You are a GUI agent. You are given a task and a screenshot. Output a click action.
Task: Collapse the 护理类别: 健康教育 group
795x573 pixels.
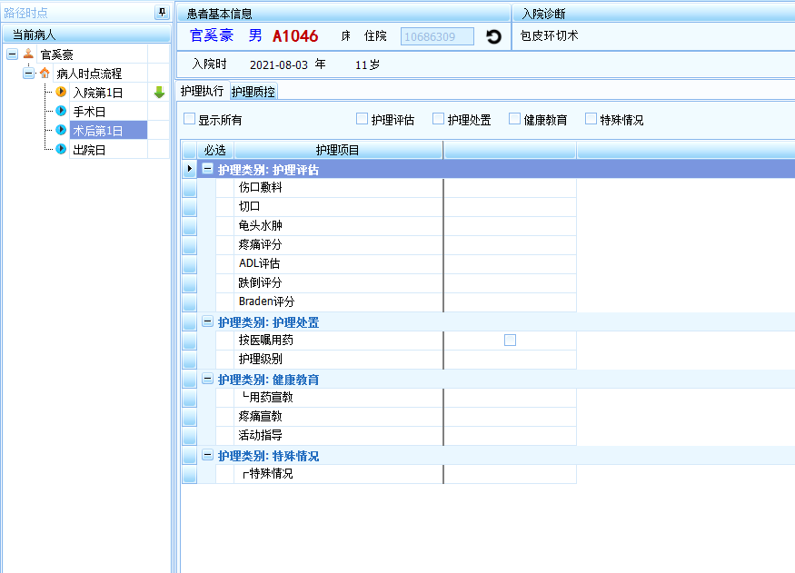[208, 379]
